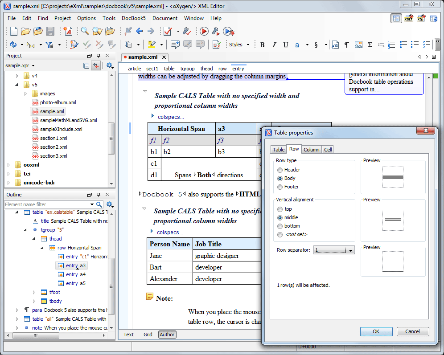Apply transformation scenario with red play icon
Viewport: 444px width, 355px height.
tap(204, 31)
